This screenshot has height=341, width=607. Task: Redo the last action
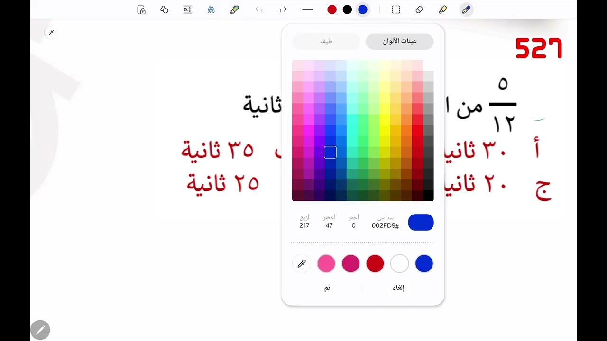(283, 9)
